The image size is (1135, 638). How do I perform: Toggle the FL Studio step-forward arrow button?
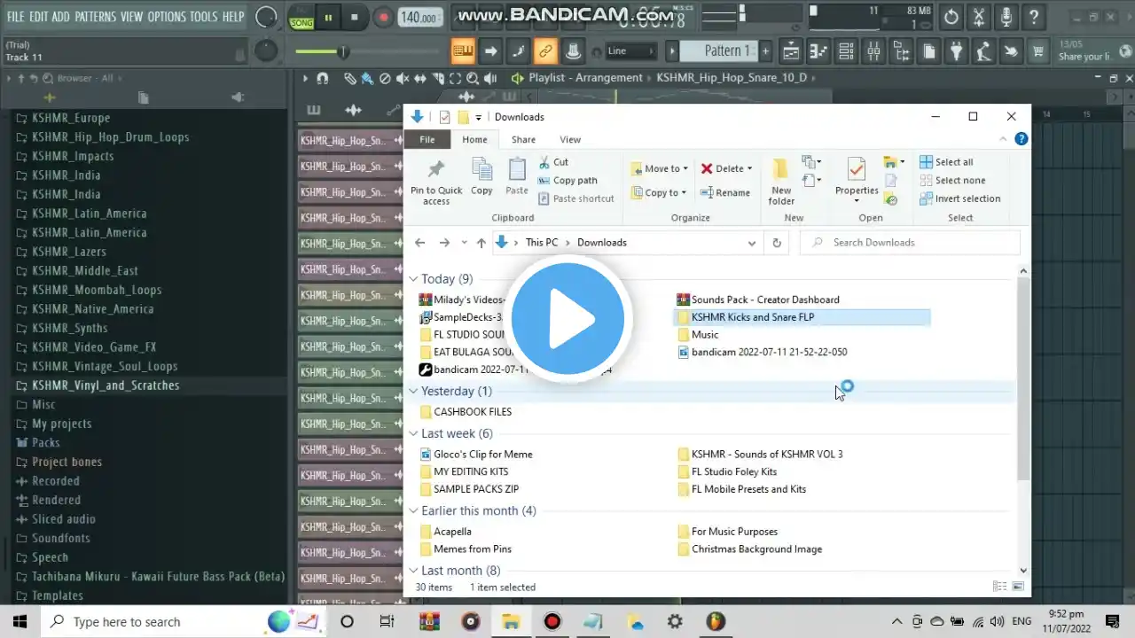[x=490, y=51]
